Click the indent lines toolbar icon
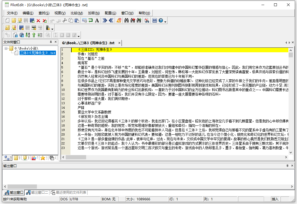Viewport: 297px width, 204px height. (x=40, y=35)
